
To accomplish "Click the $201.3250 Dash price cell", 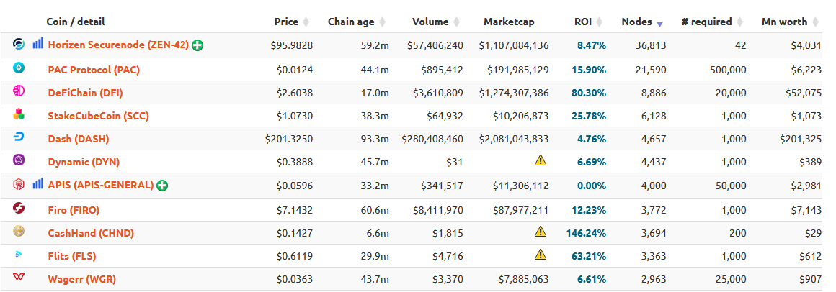I will pos(289,140).
